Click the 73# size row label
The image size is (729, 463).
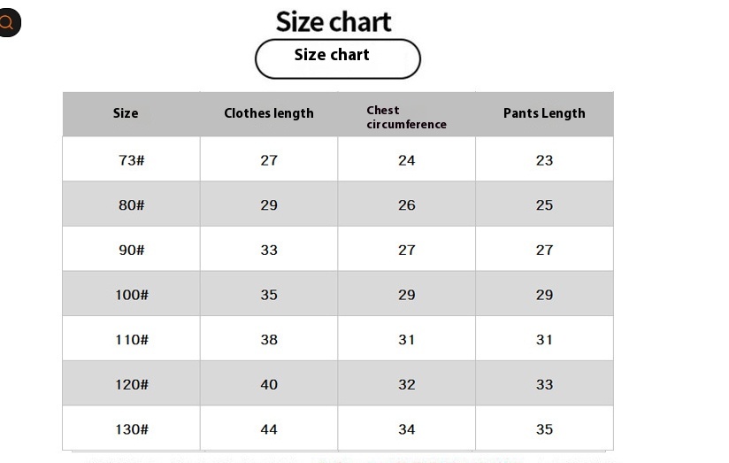[131, 160]
